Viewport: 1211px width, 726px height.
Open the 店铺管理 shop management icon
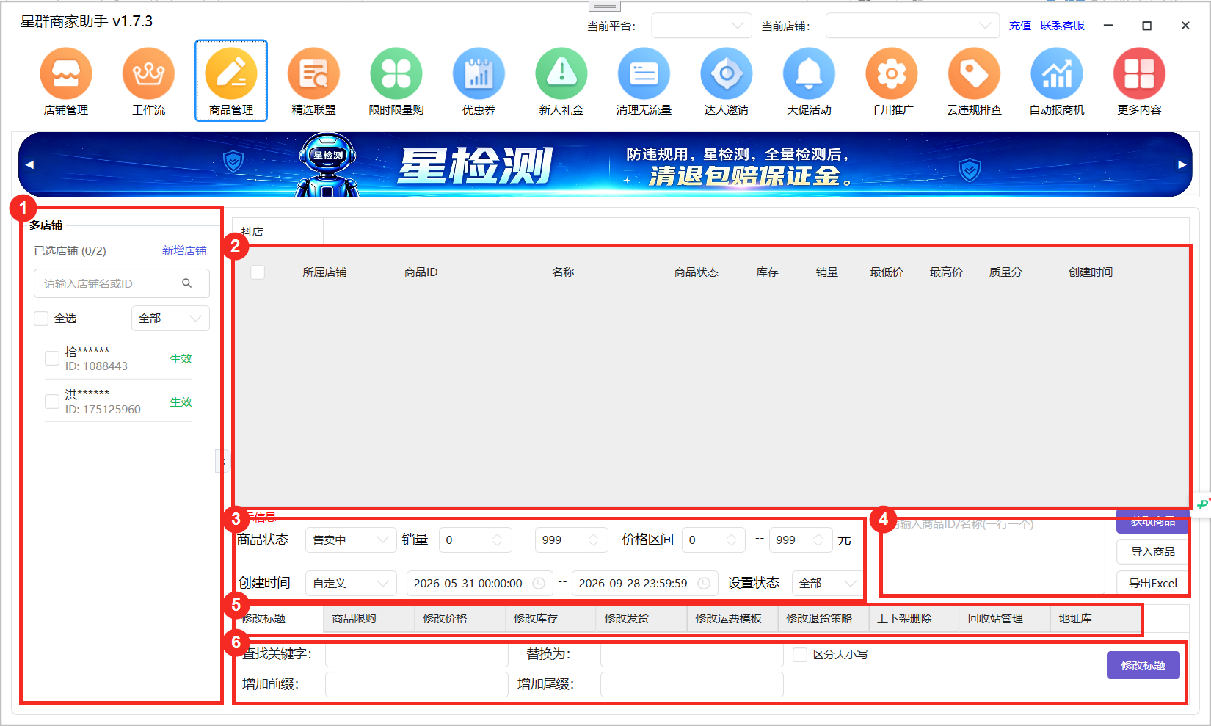[66, 73]
